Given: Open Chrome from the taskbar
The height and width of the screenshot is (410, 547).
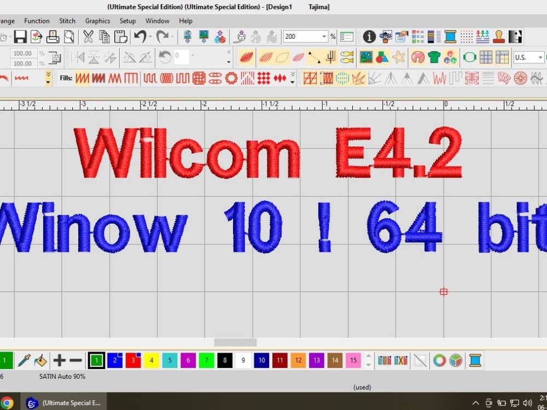Looking at the screenshot, I should point(7,403).
